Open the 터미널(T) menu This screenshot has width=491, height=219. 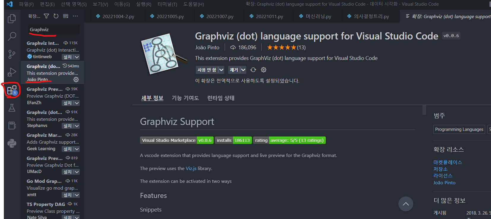[x=167, y=4]
